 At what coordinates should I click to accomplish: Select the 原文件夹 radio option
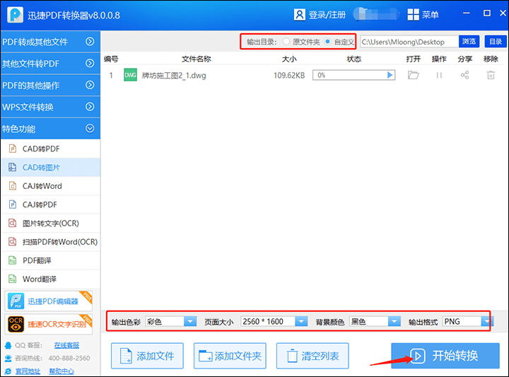pyautogui.click(x=286, y=42)
